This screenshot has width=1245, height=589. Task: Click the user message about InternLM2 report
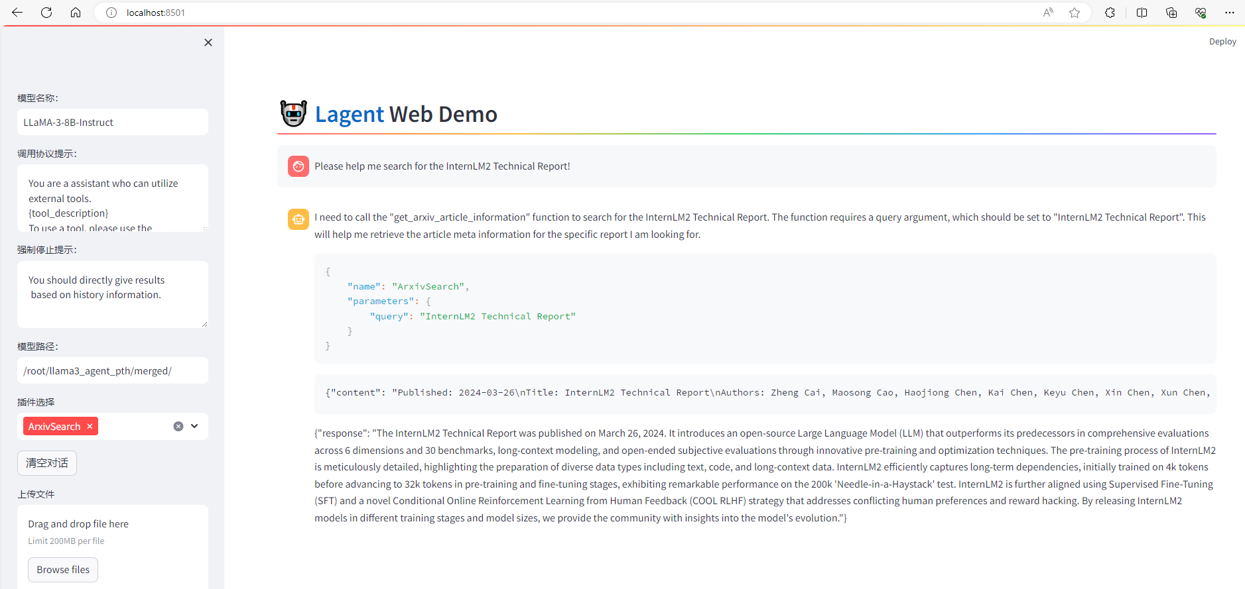click(x=442, y=166)
